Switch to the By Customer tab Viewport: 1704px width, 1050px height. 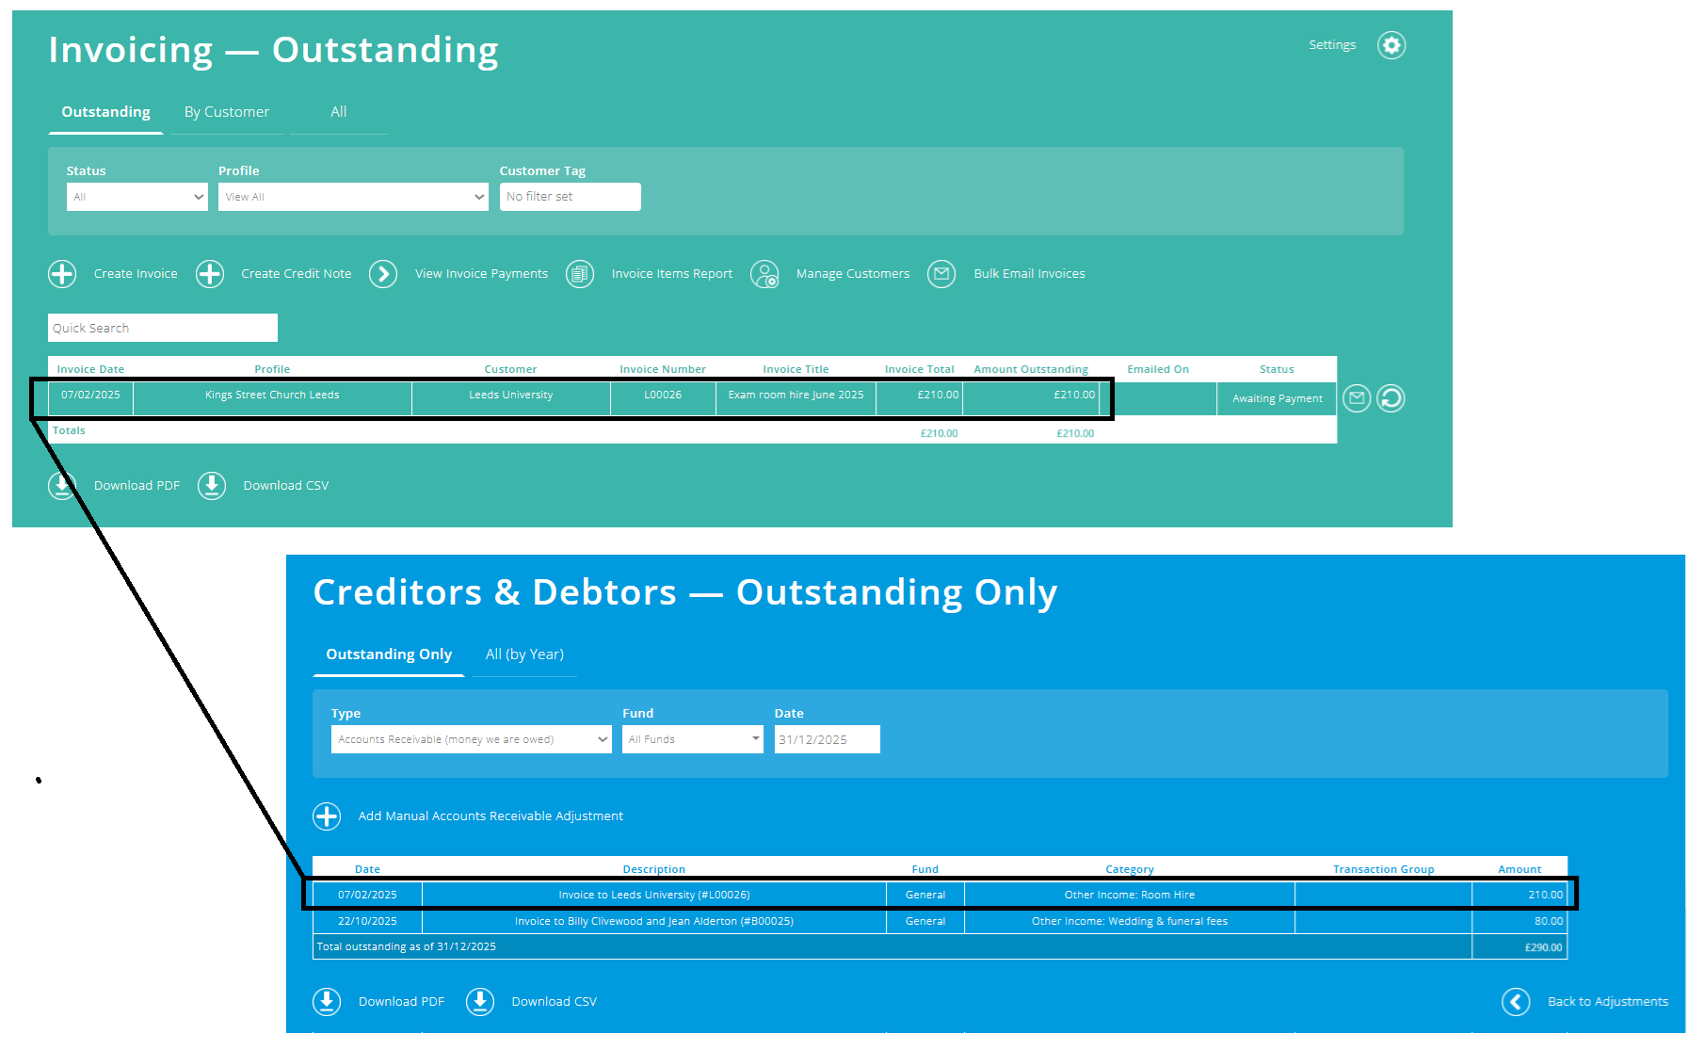click(226, 111)
